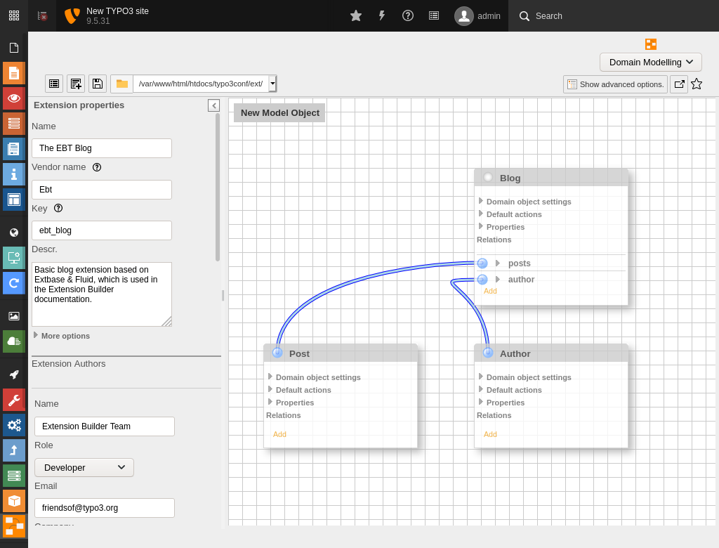The width and height of the screenshot is (719, 548).
Task: Click the author Name field Extension Builder Team
Action: pyautogui.click(x=105, y=426)
